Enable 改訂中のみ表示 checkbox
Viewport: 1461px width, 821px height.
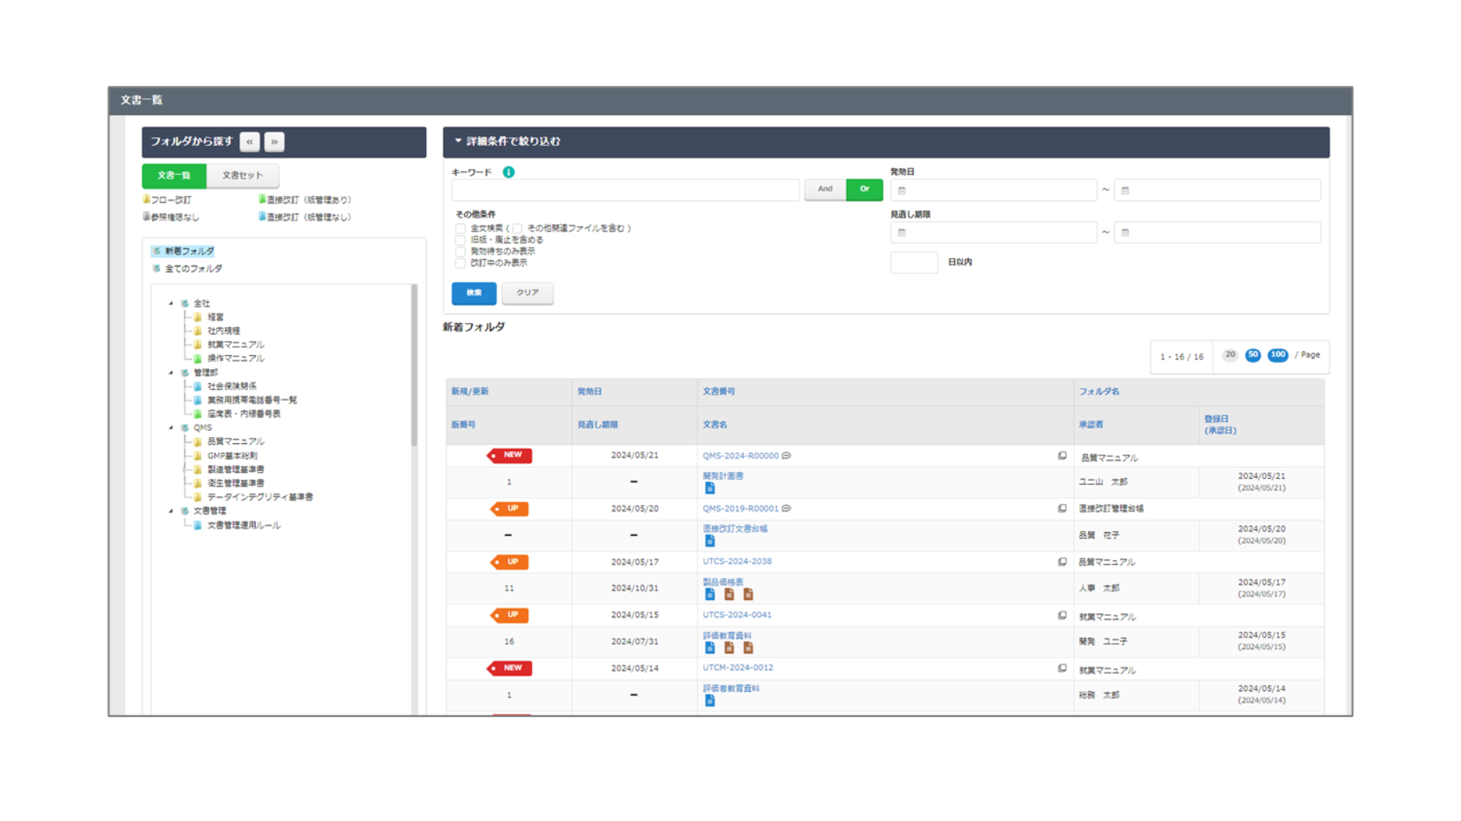click(x=460, y=263)
